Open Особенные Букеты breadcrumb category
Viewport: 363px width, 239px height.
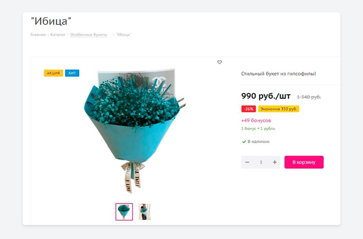(88, 35)
